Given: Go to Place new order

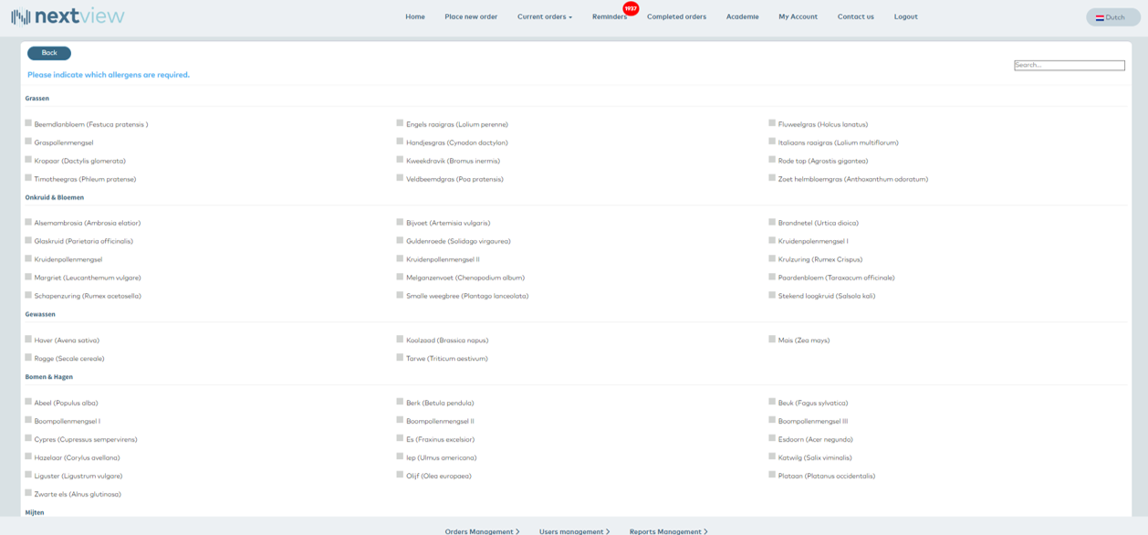Looking at the screenshot, I should [x=471, y=16].
